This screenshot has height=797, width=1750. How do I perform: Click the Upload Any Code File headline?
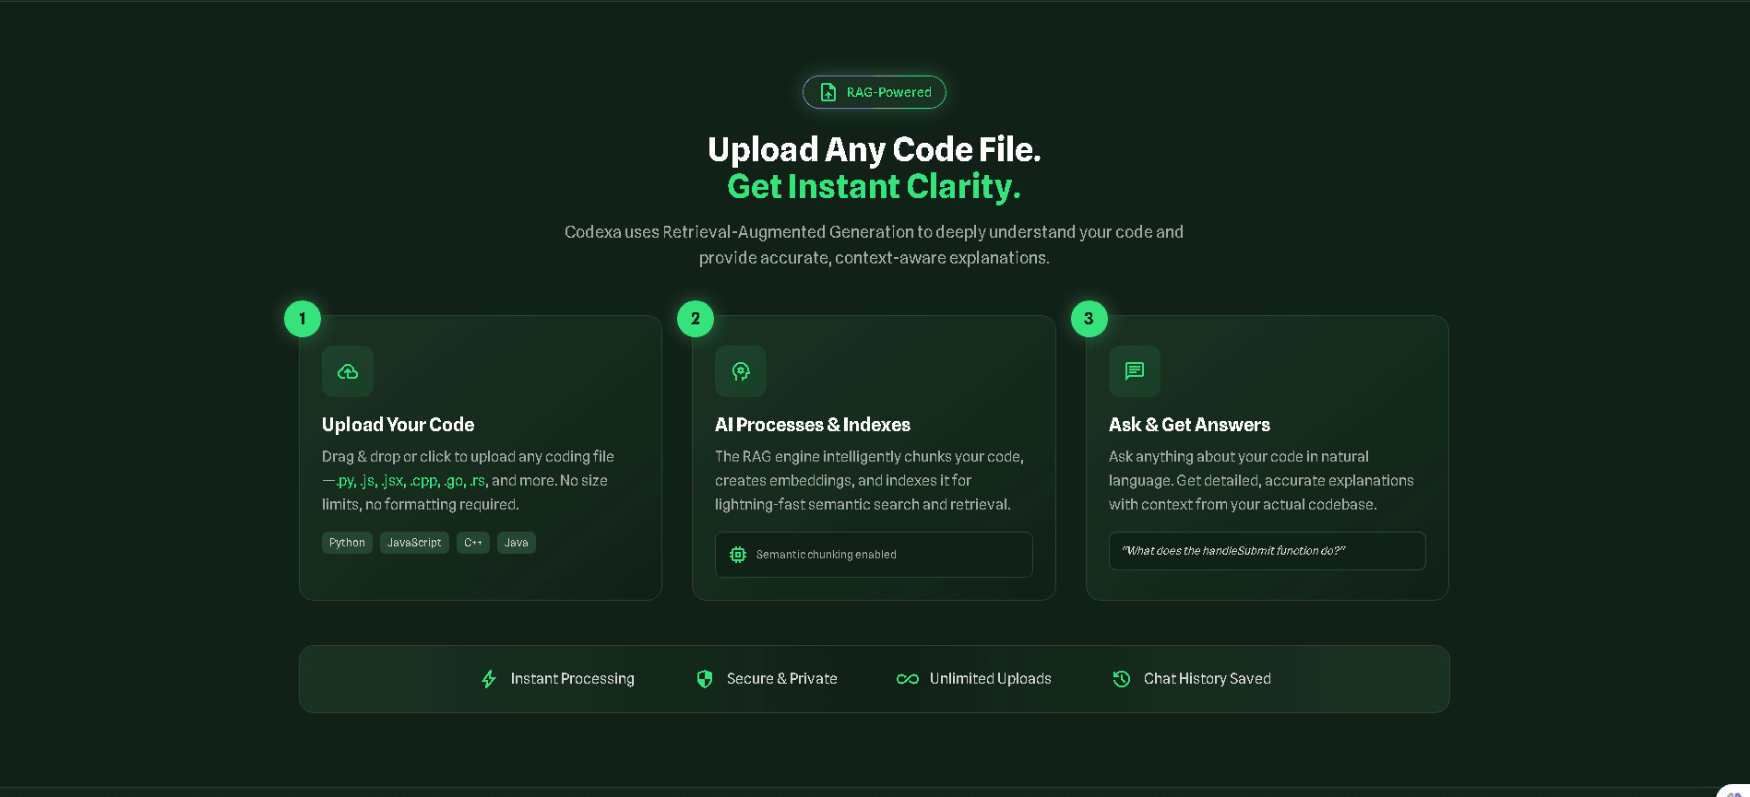874,149
